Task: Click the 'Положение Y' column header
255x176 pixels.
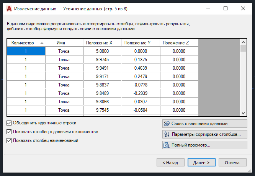Action: click(141, 43)
